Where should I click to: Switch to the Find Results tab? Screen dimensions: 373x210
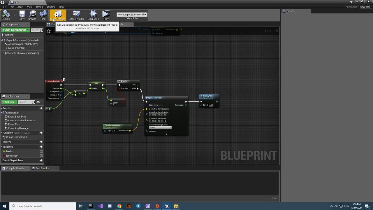pos(42,168)
